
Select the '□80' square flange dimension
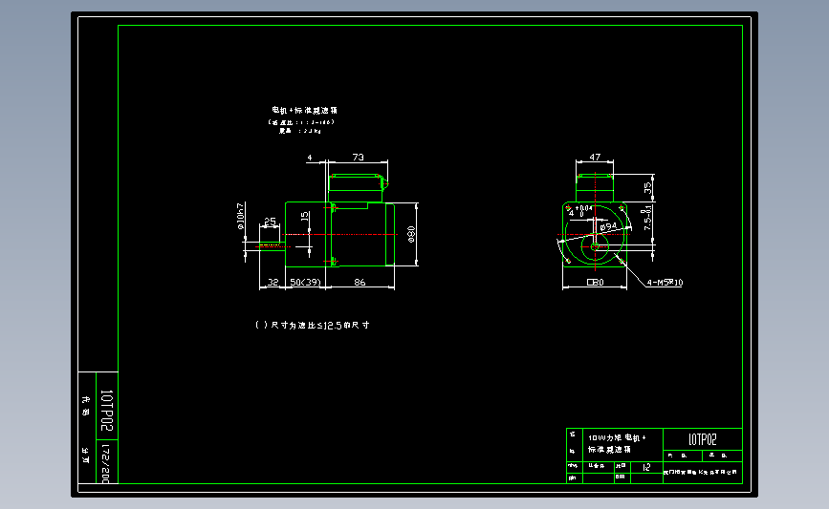(596, 282)
